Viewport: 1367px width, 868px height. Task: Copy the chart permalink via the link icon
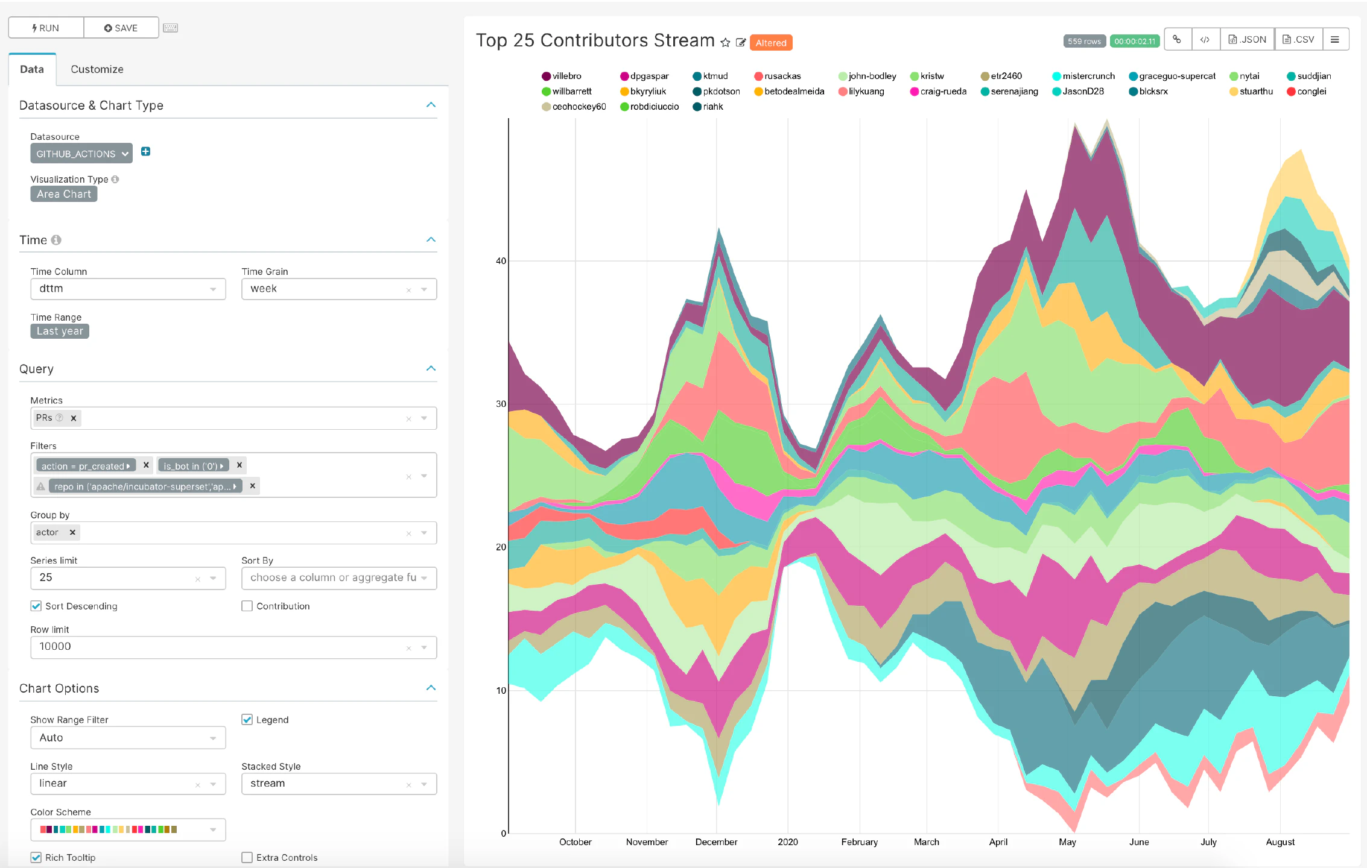(x=1177, y=40)
